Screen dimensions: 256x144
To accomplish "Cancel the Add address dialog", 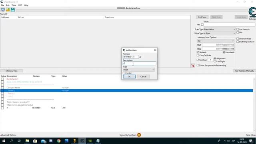I will pos(143,76).
